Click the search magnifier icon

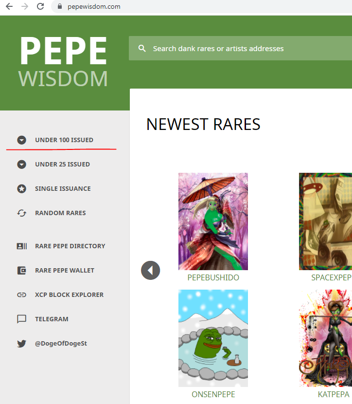point(142,48)
